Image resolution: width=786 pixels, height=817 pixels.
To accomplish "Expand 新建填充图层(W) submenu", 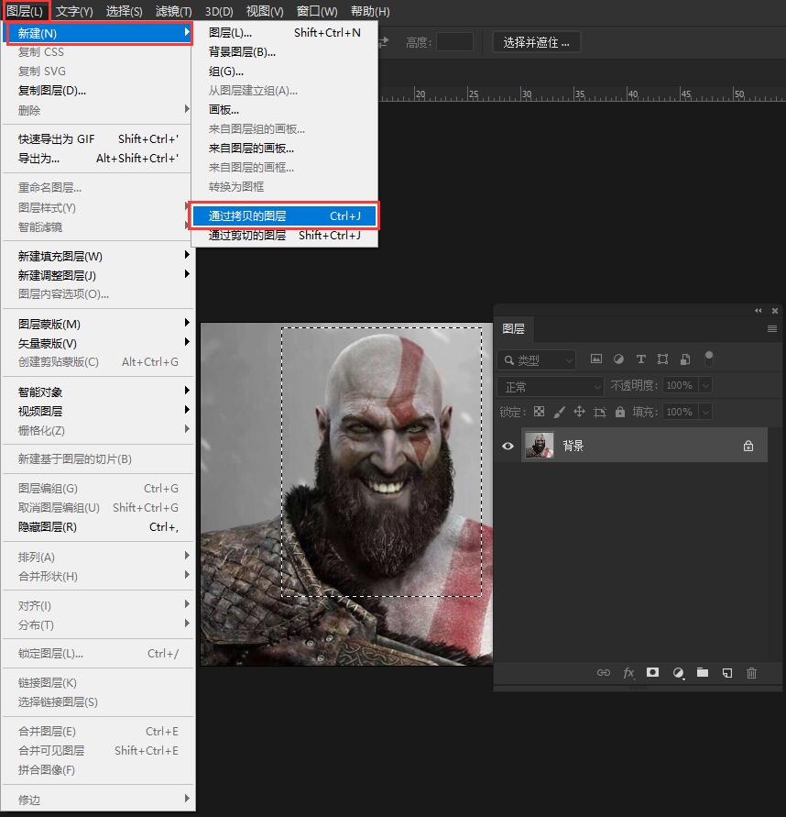I will point(99,256).
